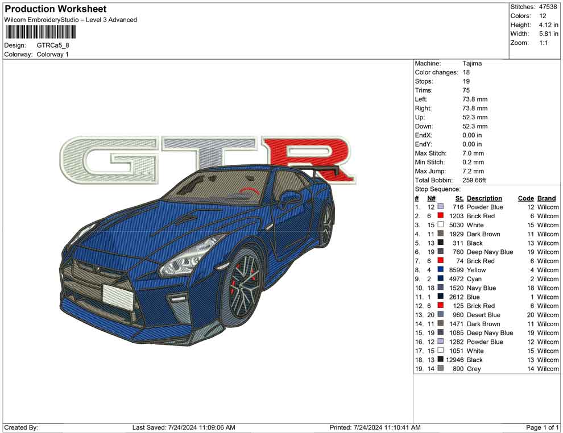
Task: Click the Brand column header
Action: [x=546, y=198]
